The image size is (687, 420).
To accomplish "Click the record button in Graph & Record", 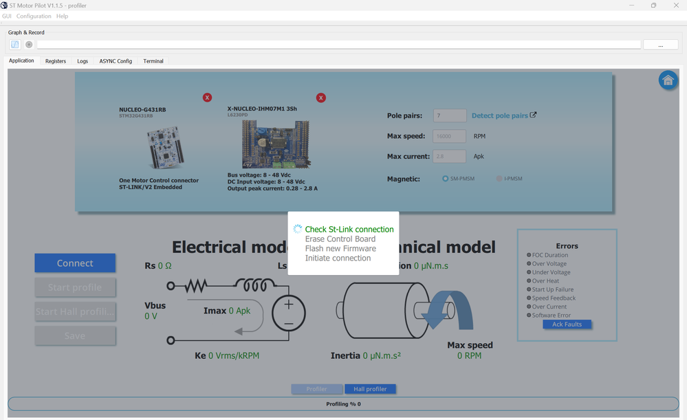I will point(29,44).
